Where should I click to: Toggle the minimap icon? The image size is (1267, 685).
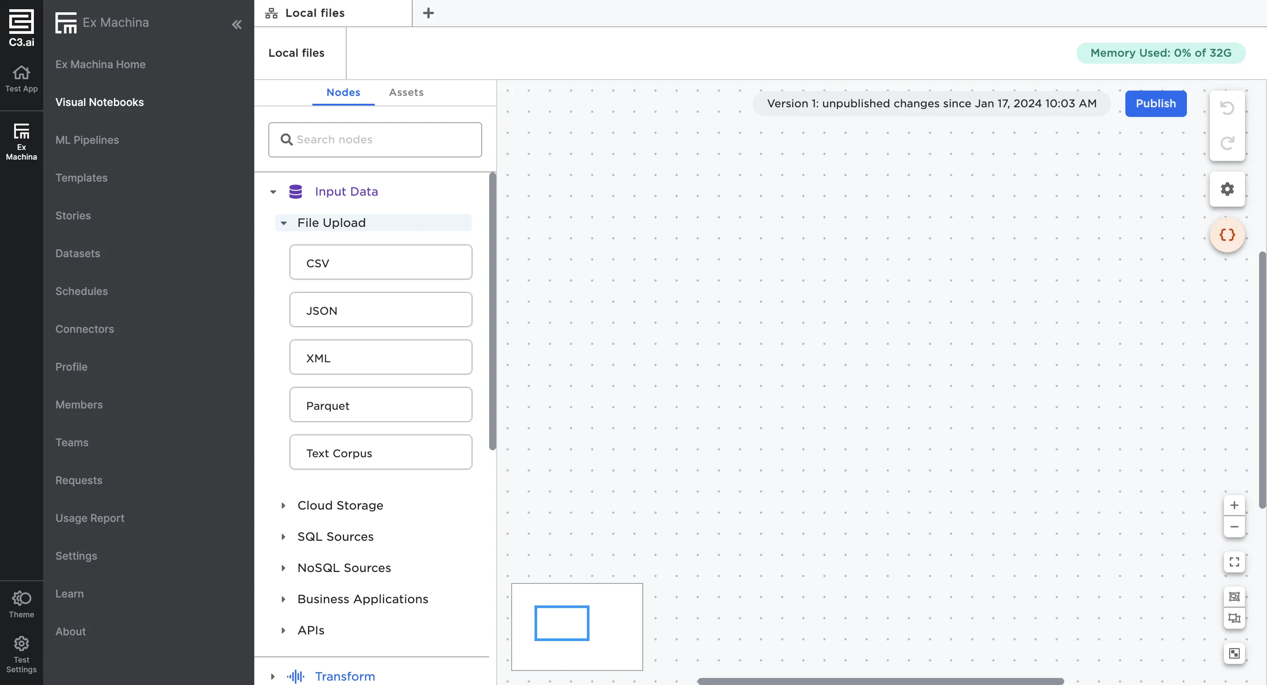[x=1234, y=653]
